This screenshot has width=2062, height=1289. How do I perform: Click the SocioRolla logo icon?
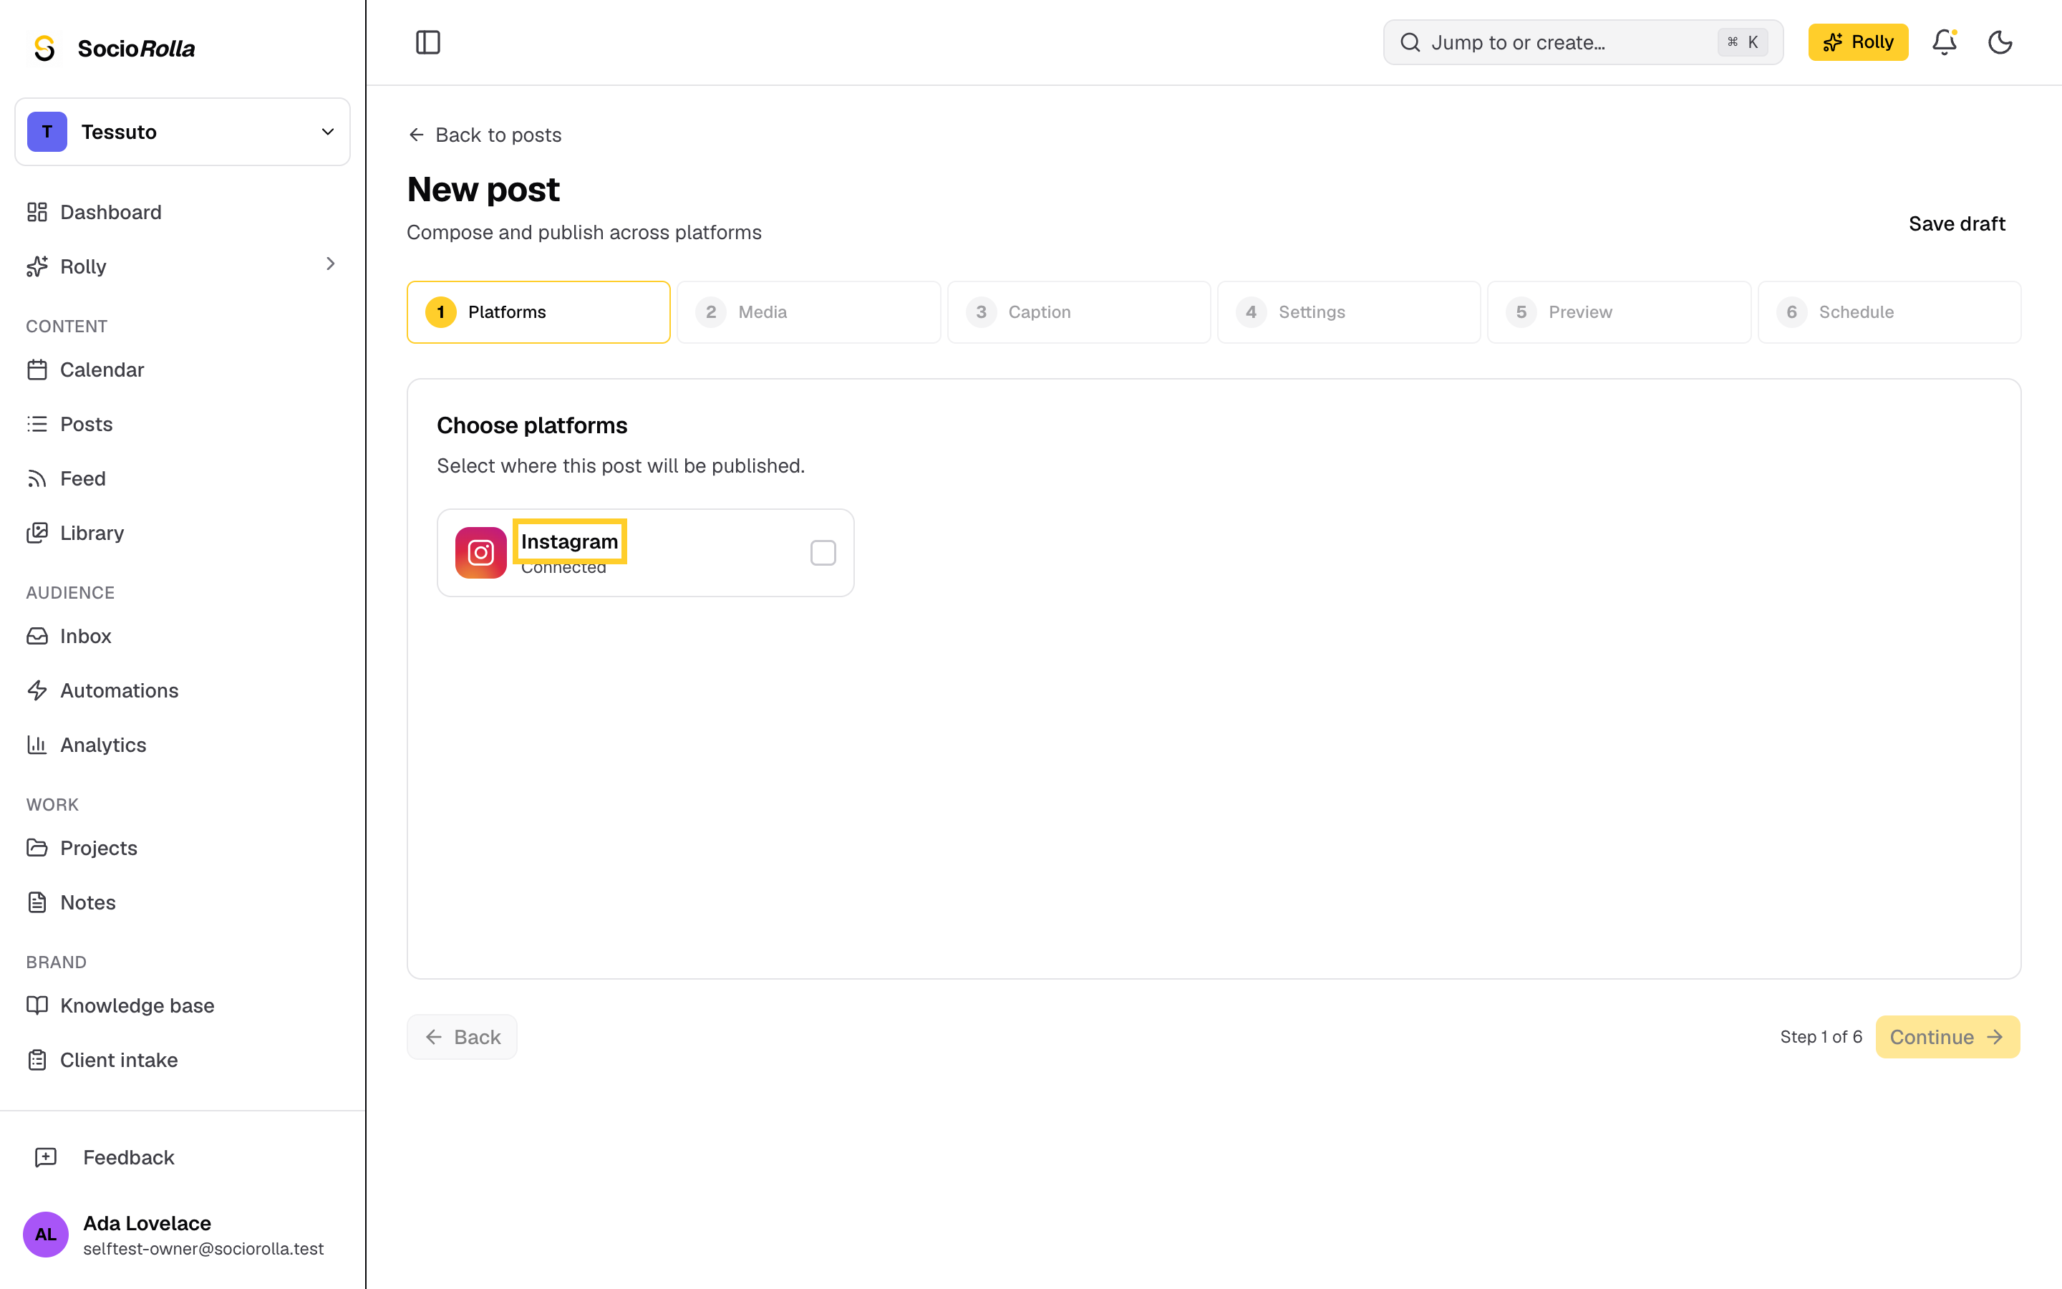[x=45, y=49]
